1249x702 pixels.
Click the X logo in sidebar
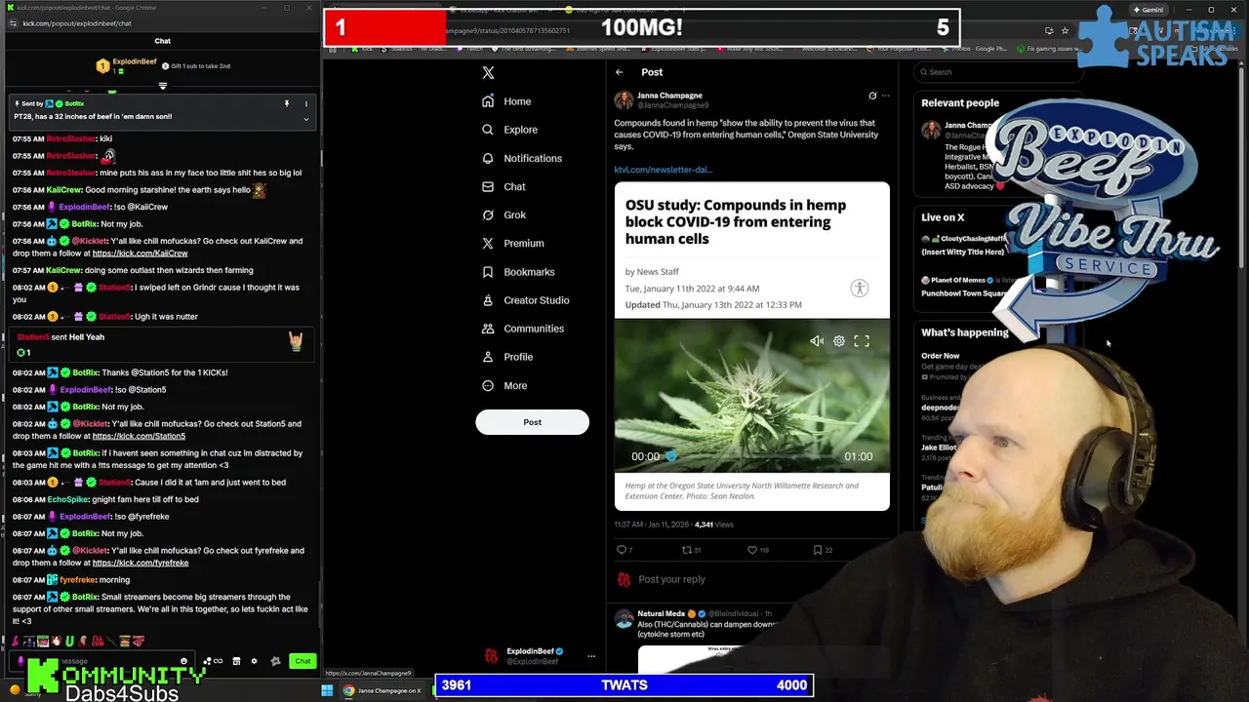(x=488, y=72)
